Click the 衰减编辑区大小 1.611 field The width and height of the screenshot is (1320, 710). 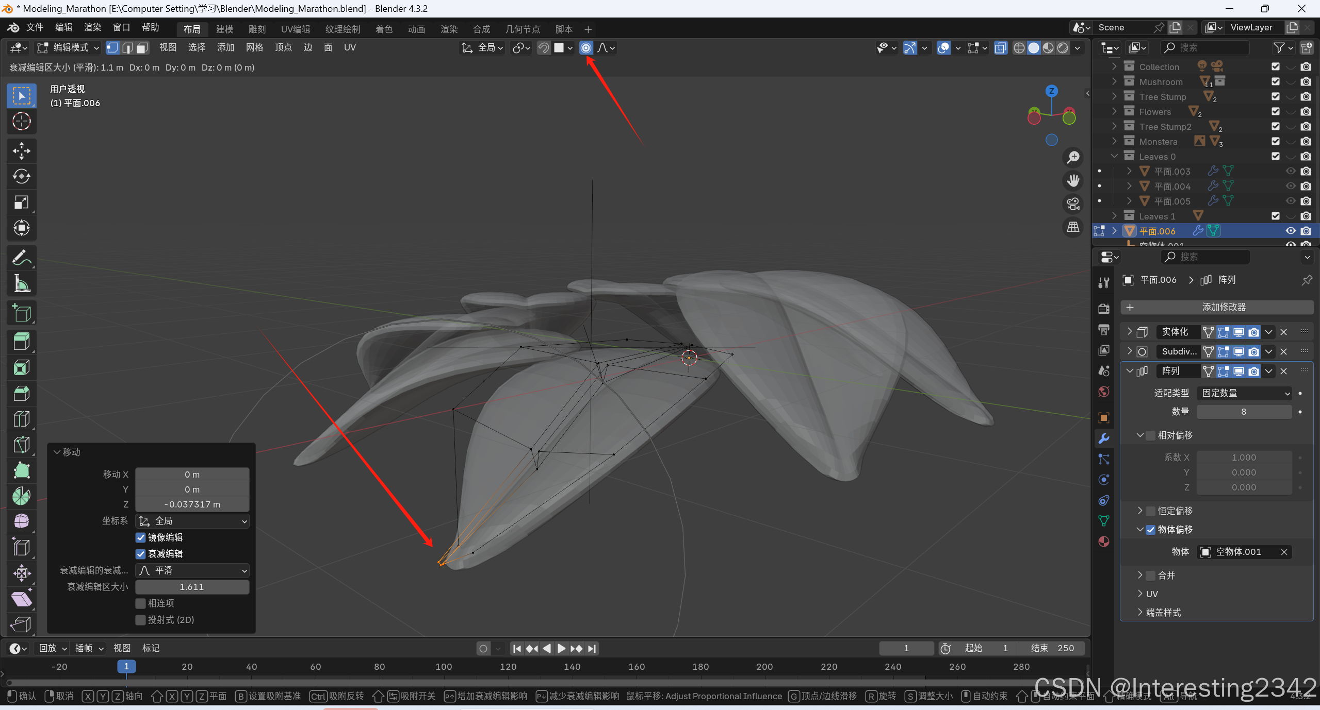(x=192, y=587)
